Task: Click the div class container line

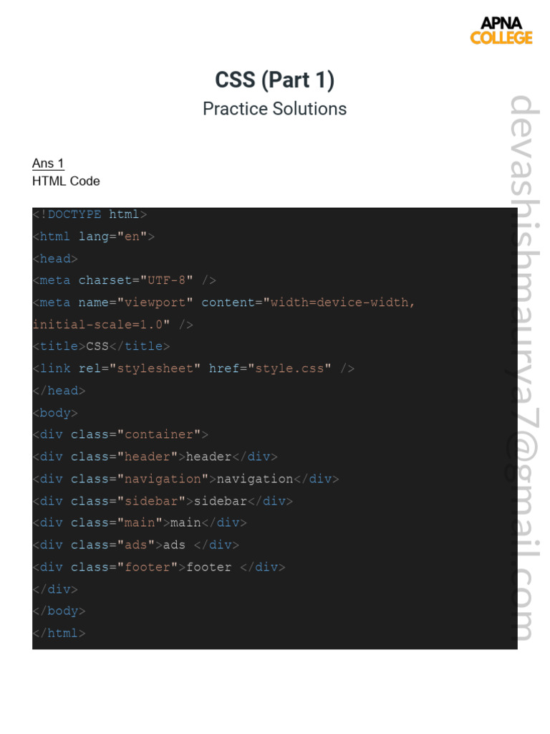Action: pos(121,434)
